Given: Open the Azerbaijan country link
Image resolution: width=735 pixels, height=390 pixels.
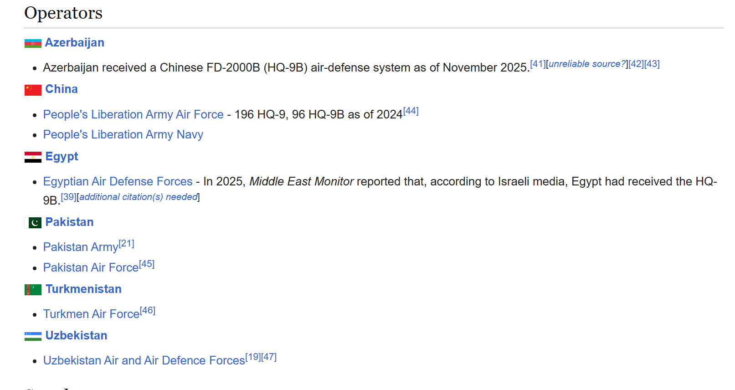Looking at the screenshot, I should coord(75,42).
